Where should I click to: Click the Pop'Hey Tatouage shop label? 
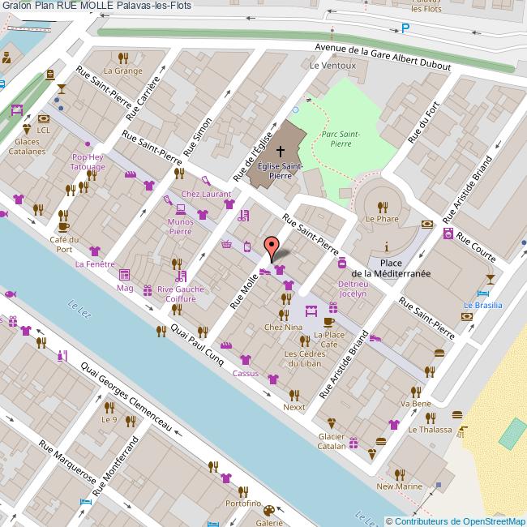(x=88, y=161)
